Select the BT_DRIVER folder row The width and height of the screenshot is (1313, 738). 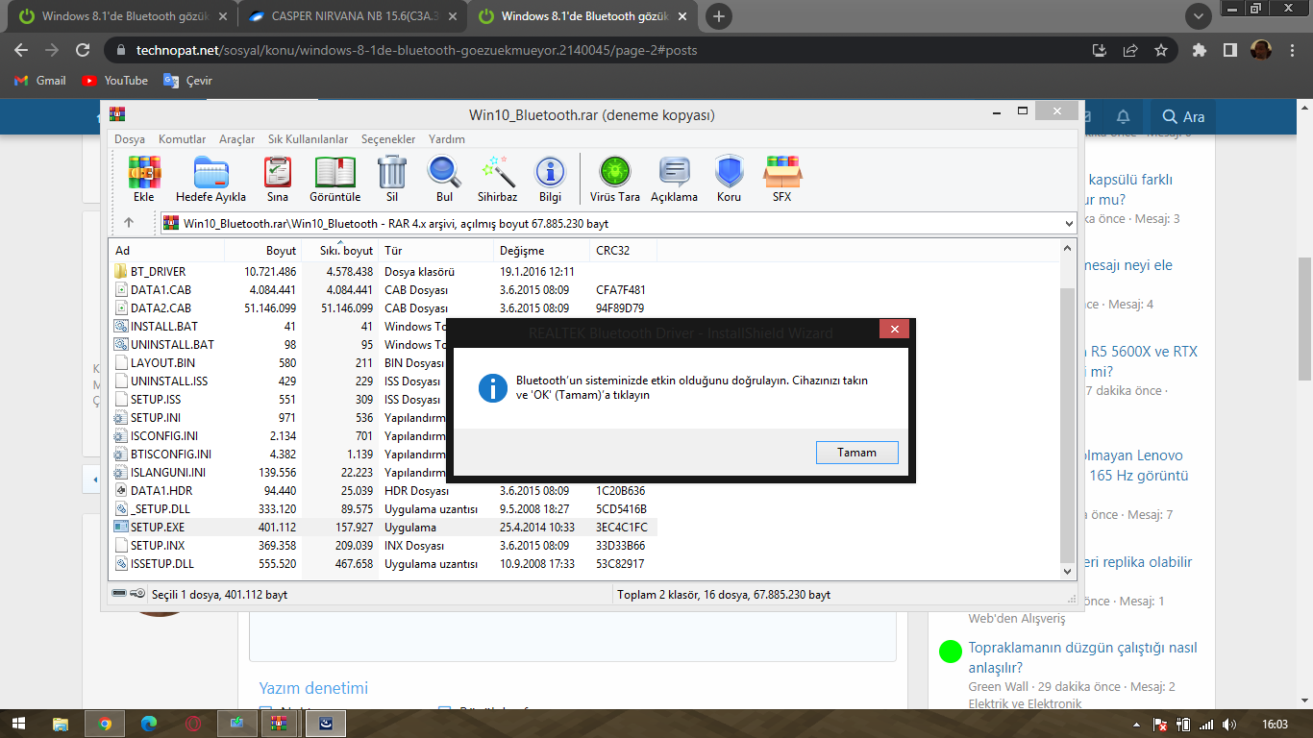pyautogui.click(x=384, y=272)
